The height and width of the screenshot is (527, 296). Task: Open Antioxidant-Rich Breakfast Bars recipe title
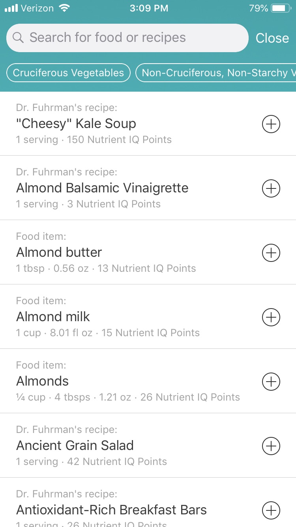(x=111, y=510)
